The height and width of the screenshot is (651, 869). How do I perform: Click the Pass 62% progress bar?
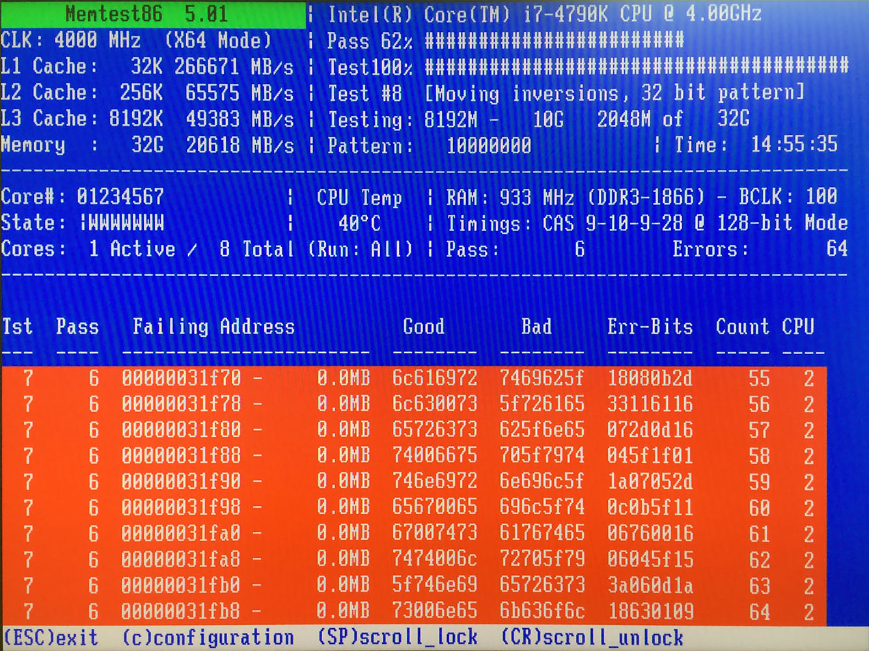554,40
